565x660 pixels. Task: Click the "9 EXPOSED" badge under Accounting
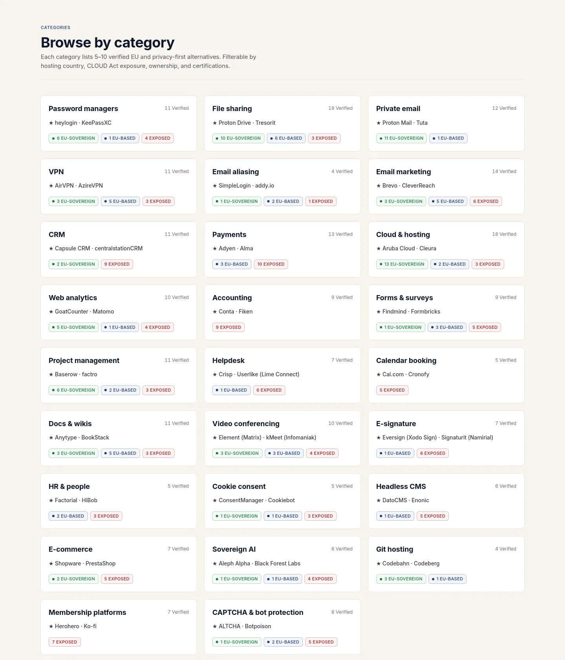point(228,327)
